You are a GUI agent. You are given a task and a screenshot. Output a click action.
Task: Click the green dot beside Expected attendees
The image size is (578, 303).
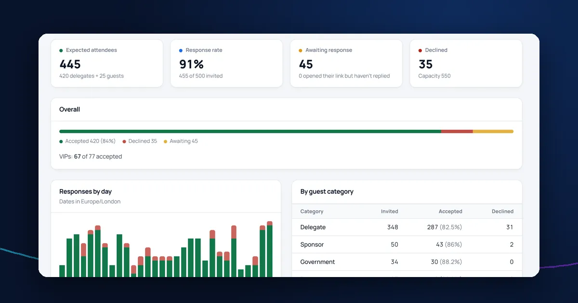pyautogui.click(x=61, y=50)
